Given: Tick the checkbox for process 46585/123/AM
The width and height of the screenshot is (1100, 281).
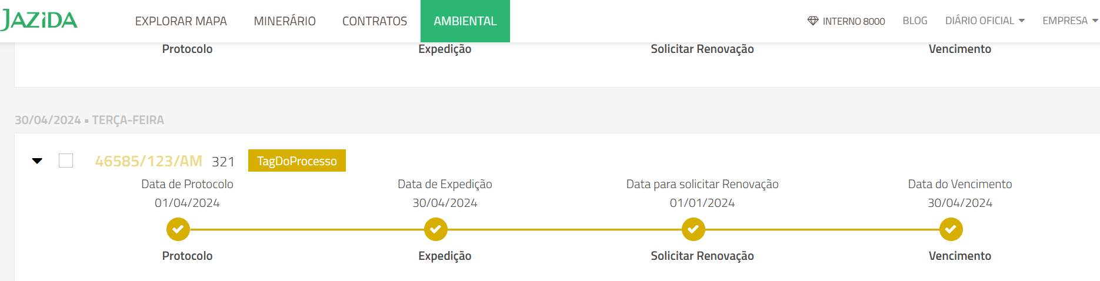Looking at the screenshot, I should [66, 160].
